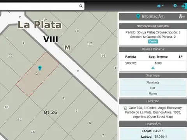Click the teal parcel location pin

pos(40,68)
